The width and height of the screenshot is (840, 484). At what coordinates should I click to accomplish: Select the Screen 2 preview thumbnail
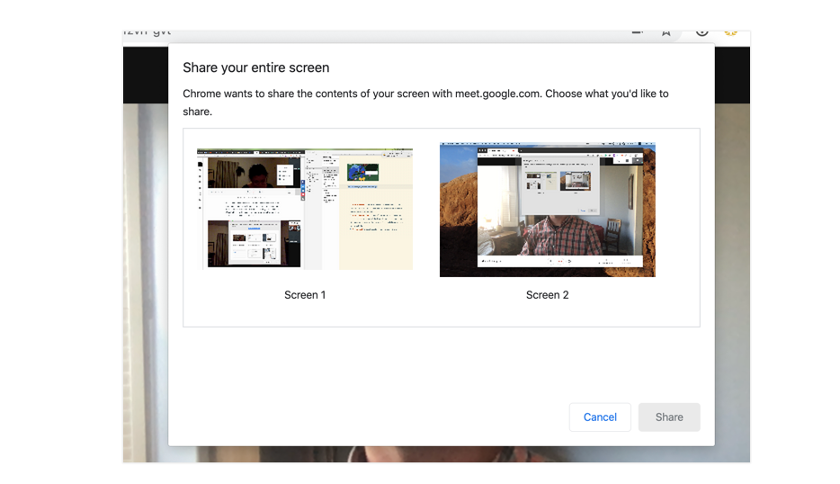tap(547, 209)
